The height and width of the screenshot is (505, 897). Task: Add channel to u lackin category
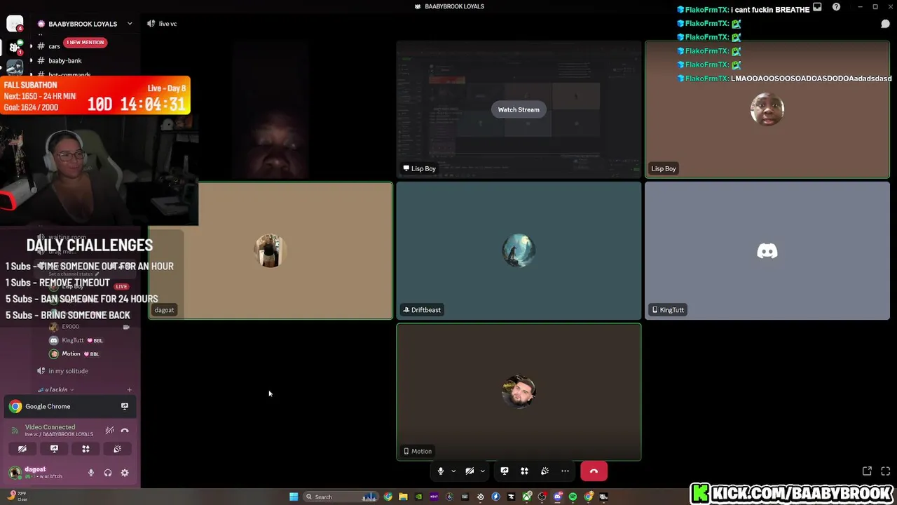129,389
